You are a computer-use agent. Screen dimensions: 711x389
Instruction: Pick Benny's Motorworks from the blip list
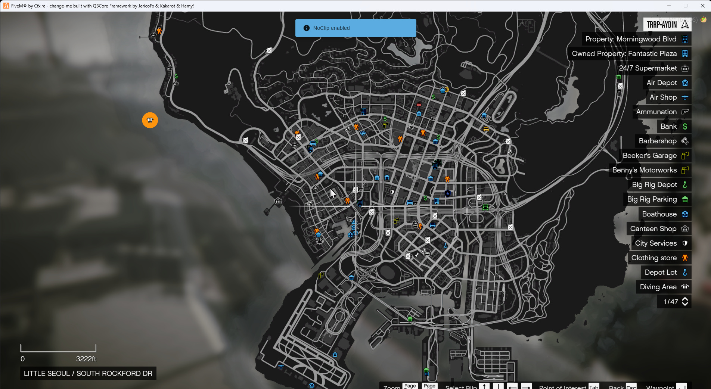[649, 170]
